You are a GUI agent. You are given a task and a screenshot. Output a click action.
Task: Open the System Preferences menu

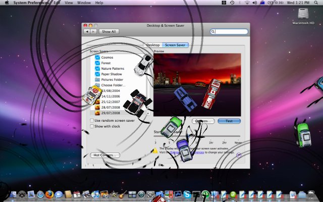point(31,3)
